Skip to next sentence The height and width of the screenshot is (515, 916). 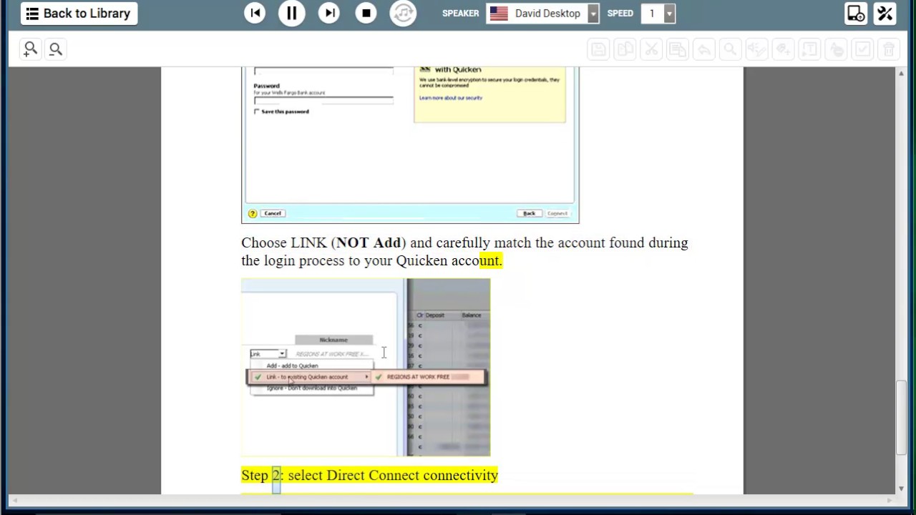[x=329, y=14]
